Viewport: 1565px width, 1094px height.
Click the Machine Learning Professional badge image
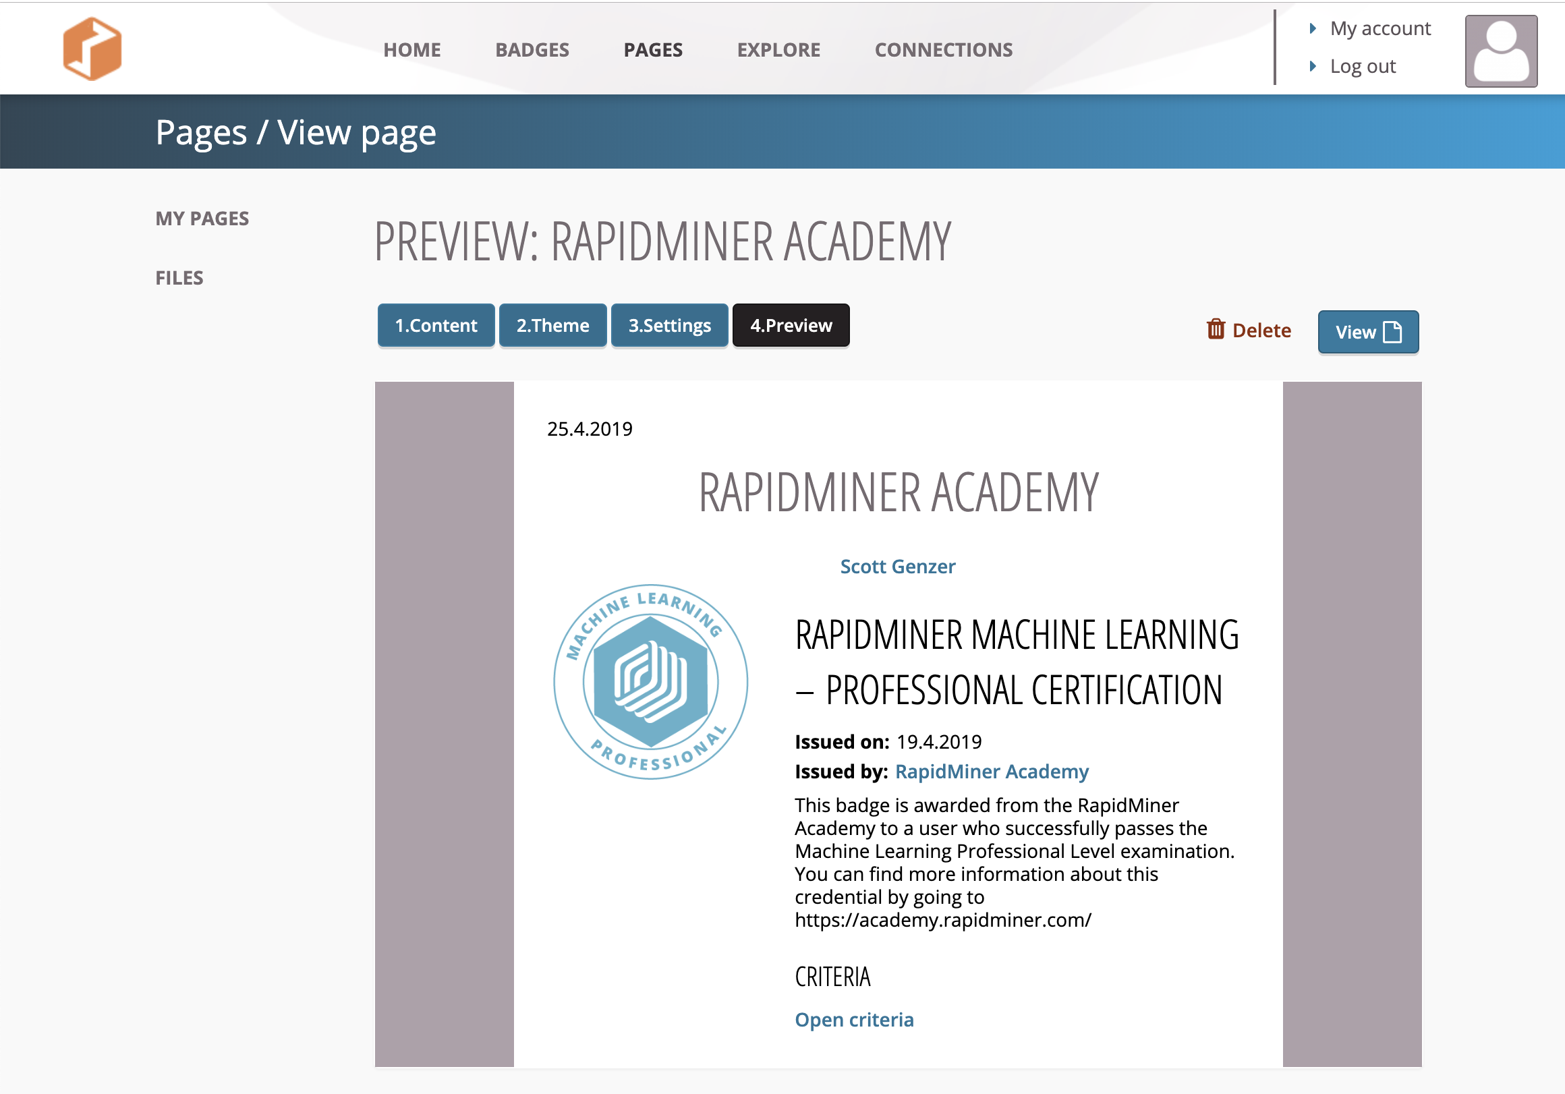(x=650, y=682)
